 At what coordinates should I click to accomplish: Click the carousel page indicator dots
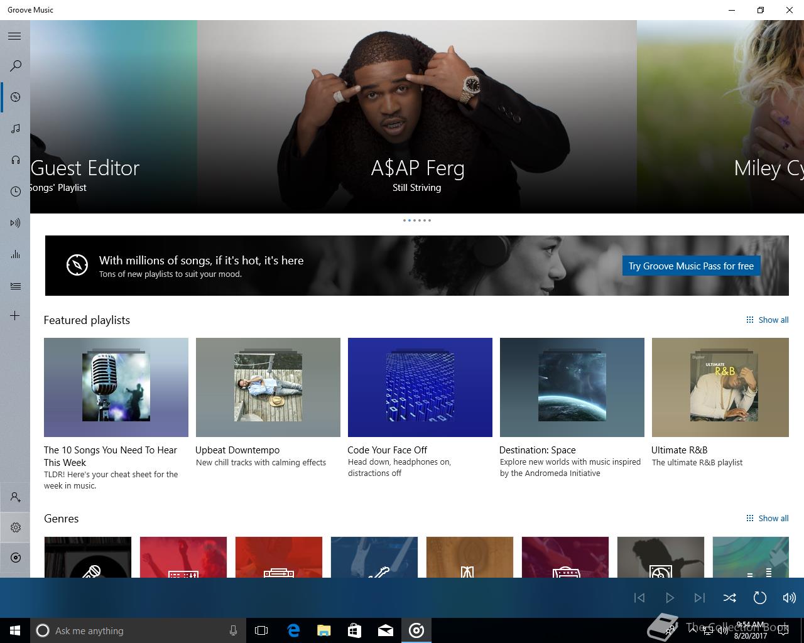(417, 220)
